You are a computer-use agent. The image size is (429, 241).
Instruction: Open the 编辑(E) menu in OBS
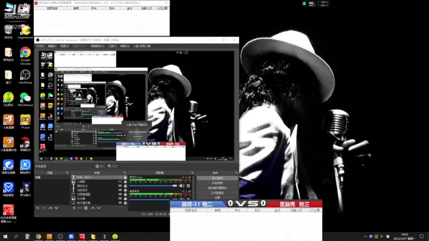[52, 46]
